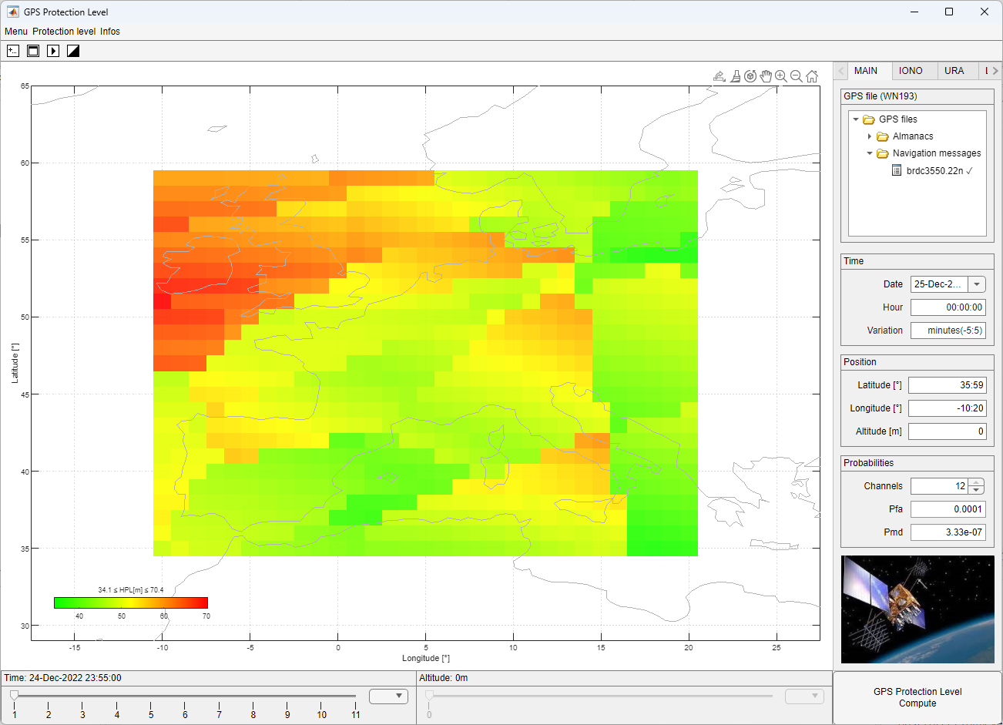
Task: Increase the Channels value with stepper
Action: 977,482
